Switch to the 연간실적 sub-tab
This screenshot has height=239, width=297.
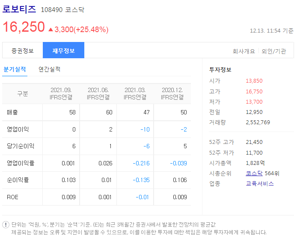50,69
